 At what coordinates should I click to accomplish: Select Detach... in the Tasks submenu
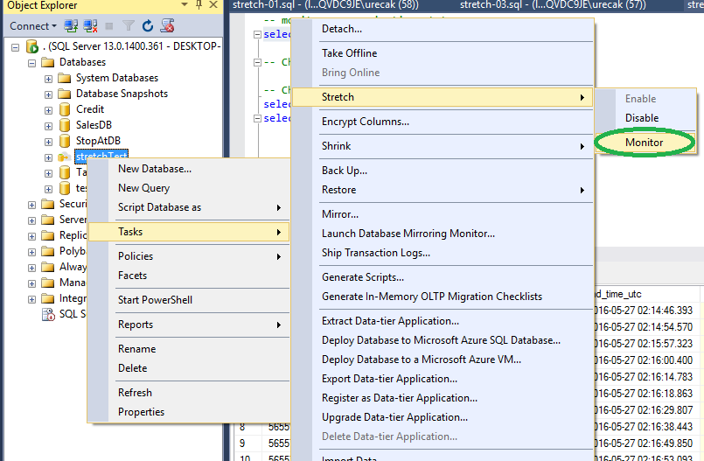tap(443, 29)
